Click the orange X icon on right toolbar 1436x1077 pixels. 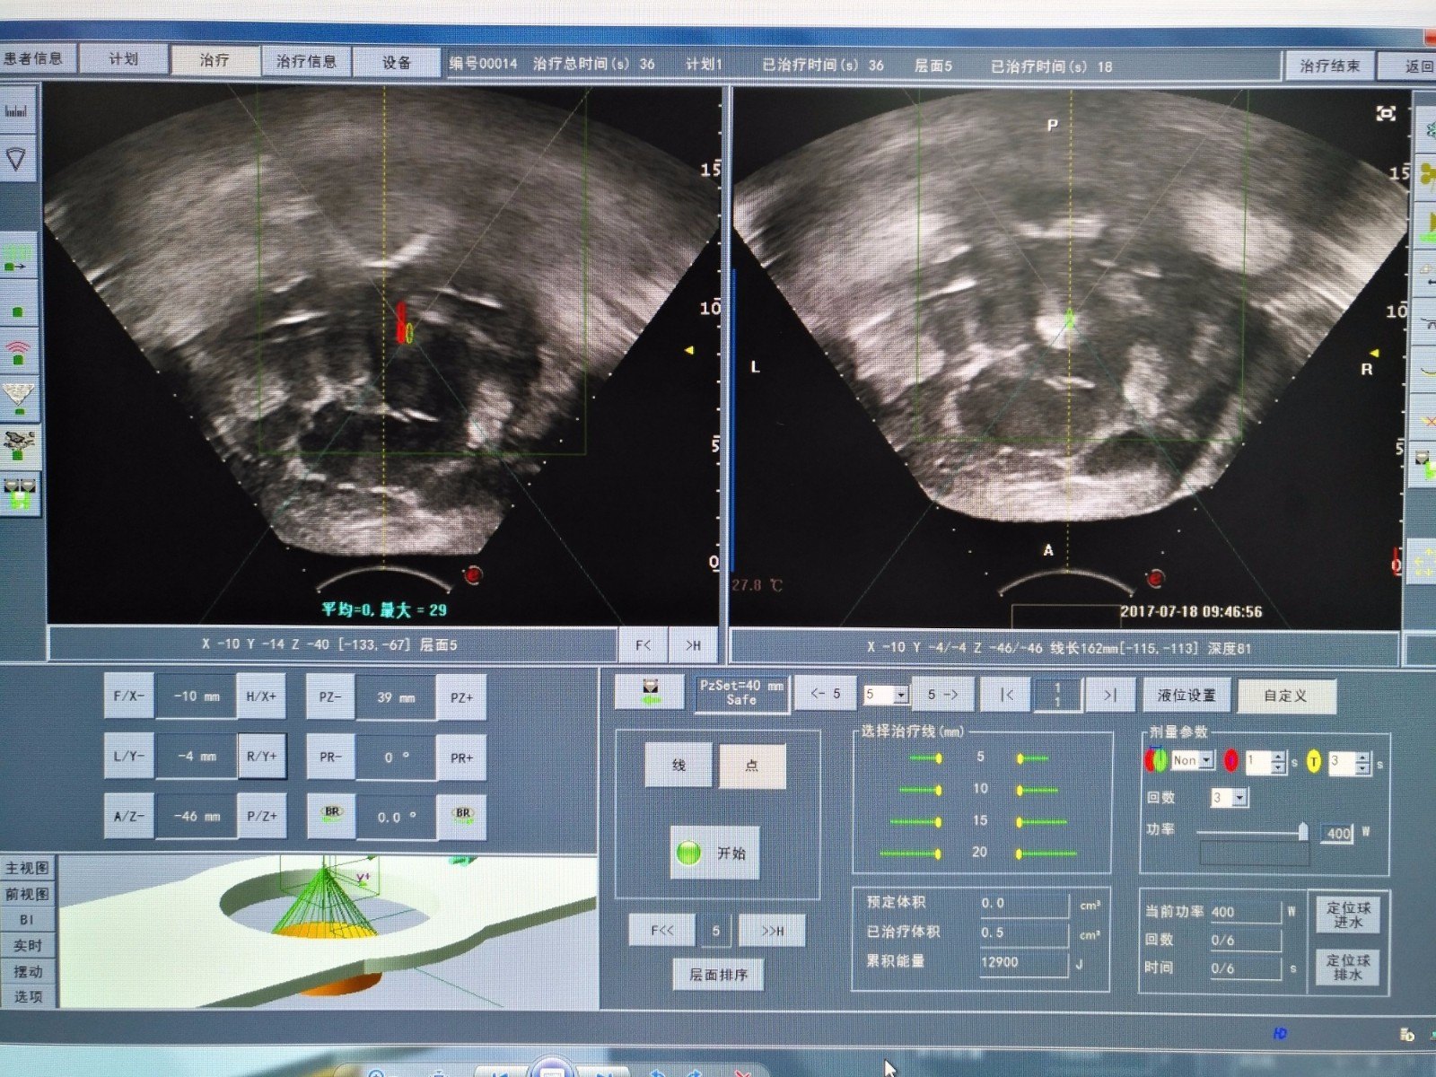(1427, 420)
